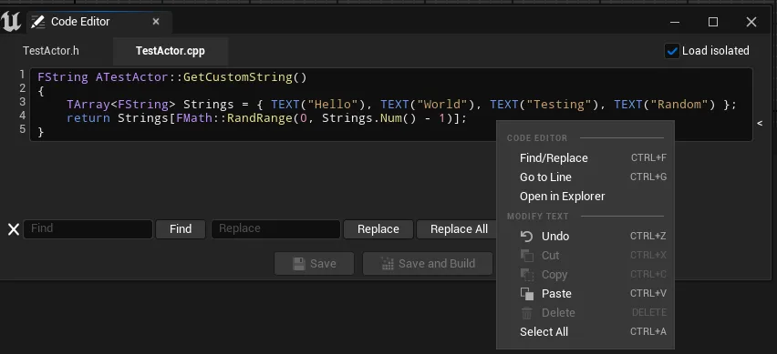Image resolution: width=777 pixels, height=354 pixels.
Task: Click the Delete trash icon
Action: click(x=526, y=313)
